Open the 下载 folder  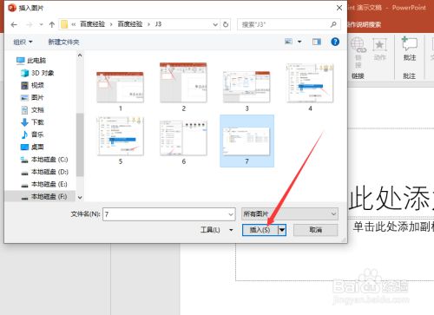pos(32,122)
